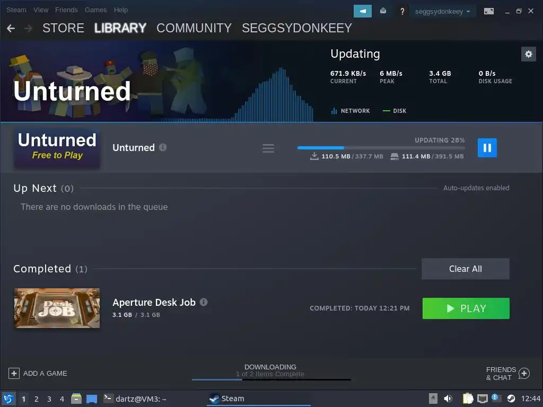Screen dimensions: 543x407
Task: Click the update notifier tray icon
Action: click(x=495, y=397)
